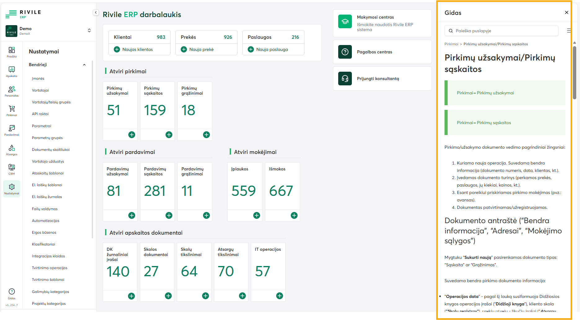The width and height of the screenshot is (580, 320).
Task: Open the guide table of contents menu
Action: point(569,31)
